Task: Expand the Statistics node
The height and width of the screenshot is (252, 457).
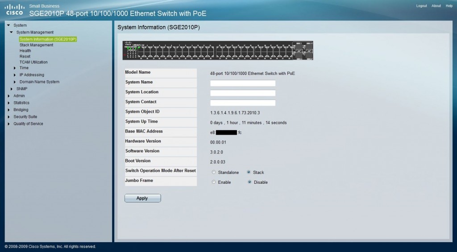Action: [9, 103]
